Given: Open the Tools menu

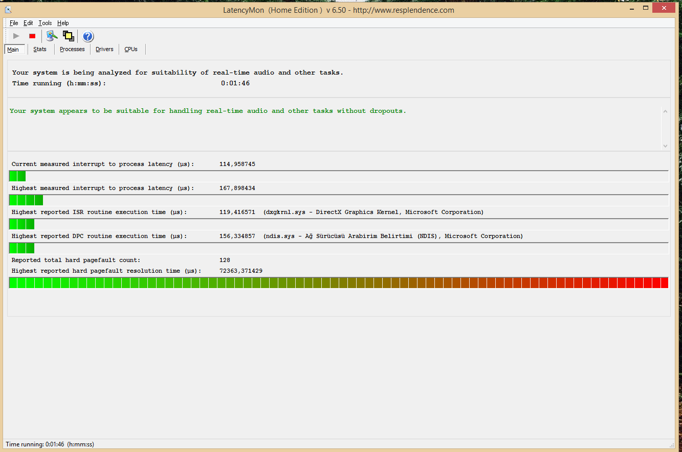Looking at the screenshot, I should click(45, 23).
